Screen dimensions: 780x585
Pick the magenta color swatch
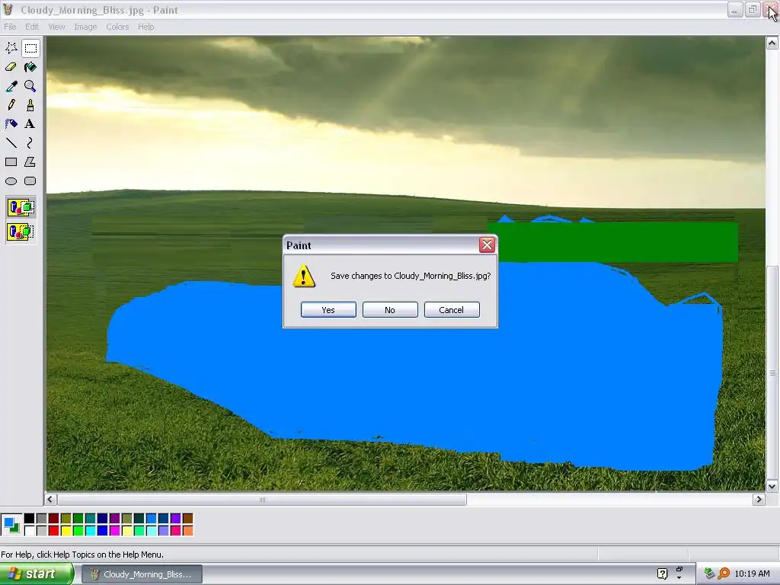pyautogui.click(x=114, y=531)
